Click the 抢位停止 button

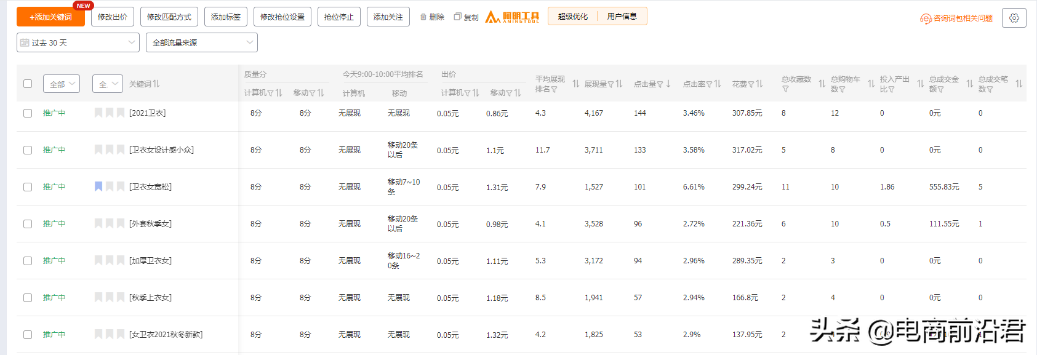point(339,17)
